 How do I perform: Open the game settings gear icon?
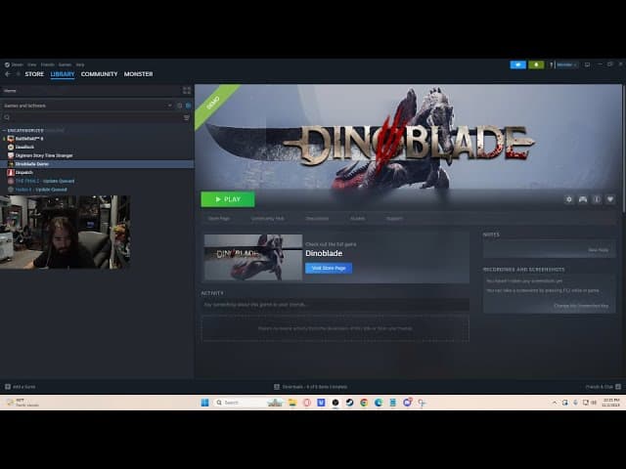[569, 199]
